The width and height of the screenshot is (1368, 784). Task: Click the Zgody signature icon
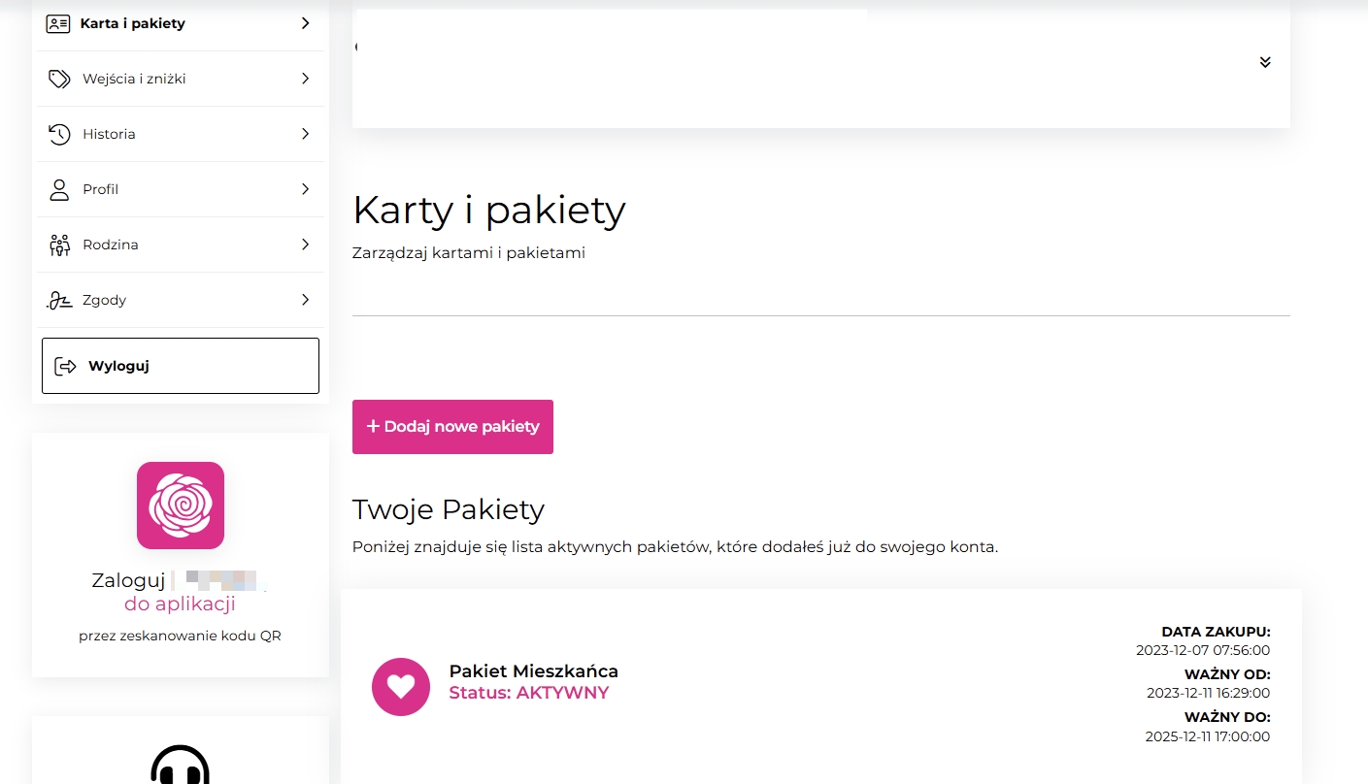click(59, 300)
